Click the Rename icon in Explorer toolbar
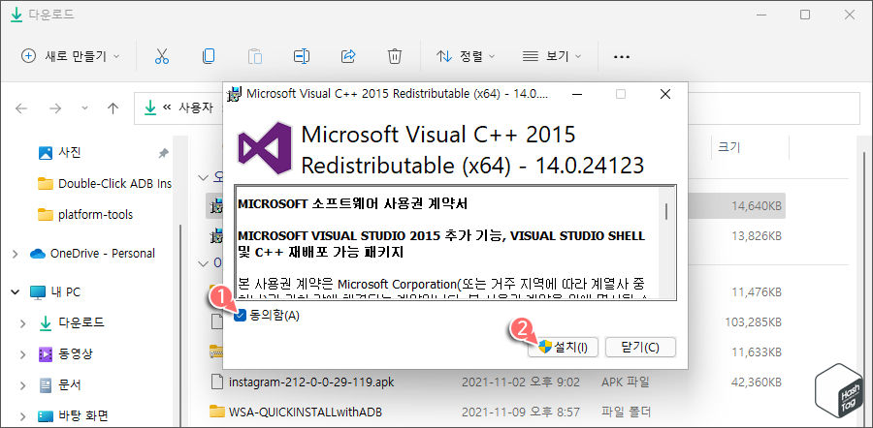The height and width of the screenshot is (428, 873). pos(302,56)
